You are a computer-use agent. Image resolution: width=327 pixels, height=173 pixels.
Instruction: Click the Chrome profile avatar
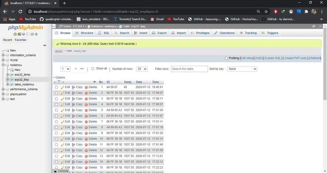pos(314,11)
